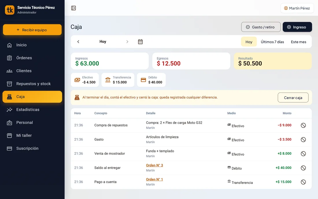Click the Resultado $ 50.500 card
Viewport: 318px width, 199px height.
273,61
